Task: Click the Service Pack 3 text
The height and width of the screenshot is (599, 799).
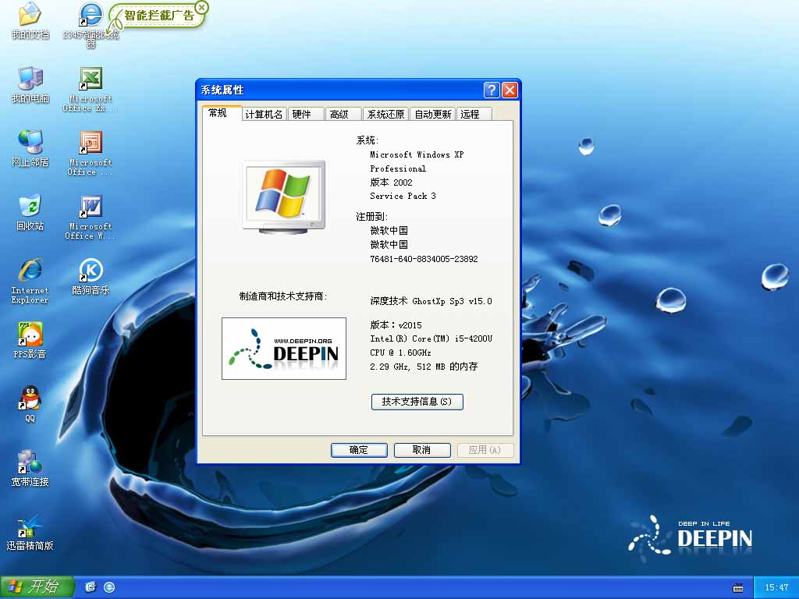Action: (x=403, y=196)
